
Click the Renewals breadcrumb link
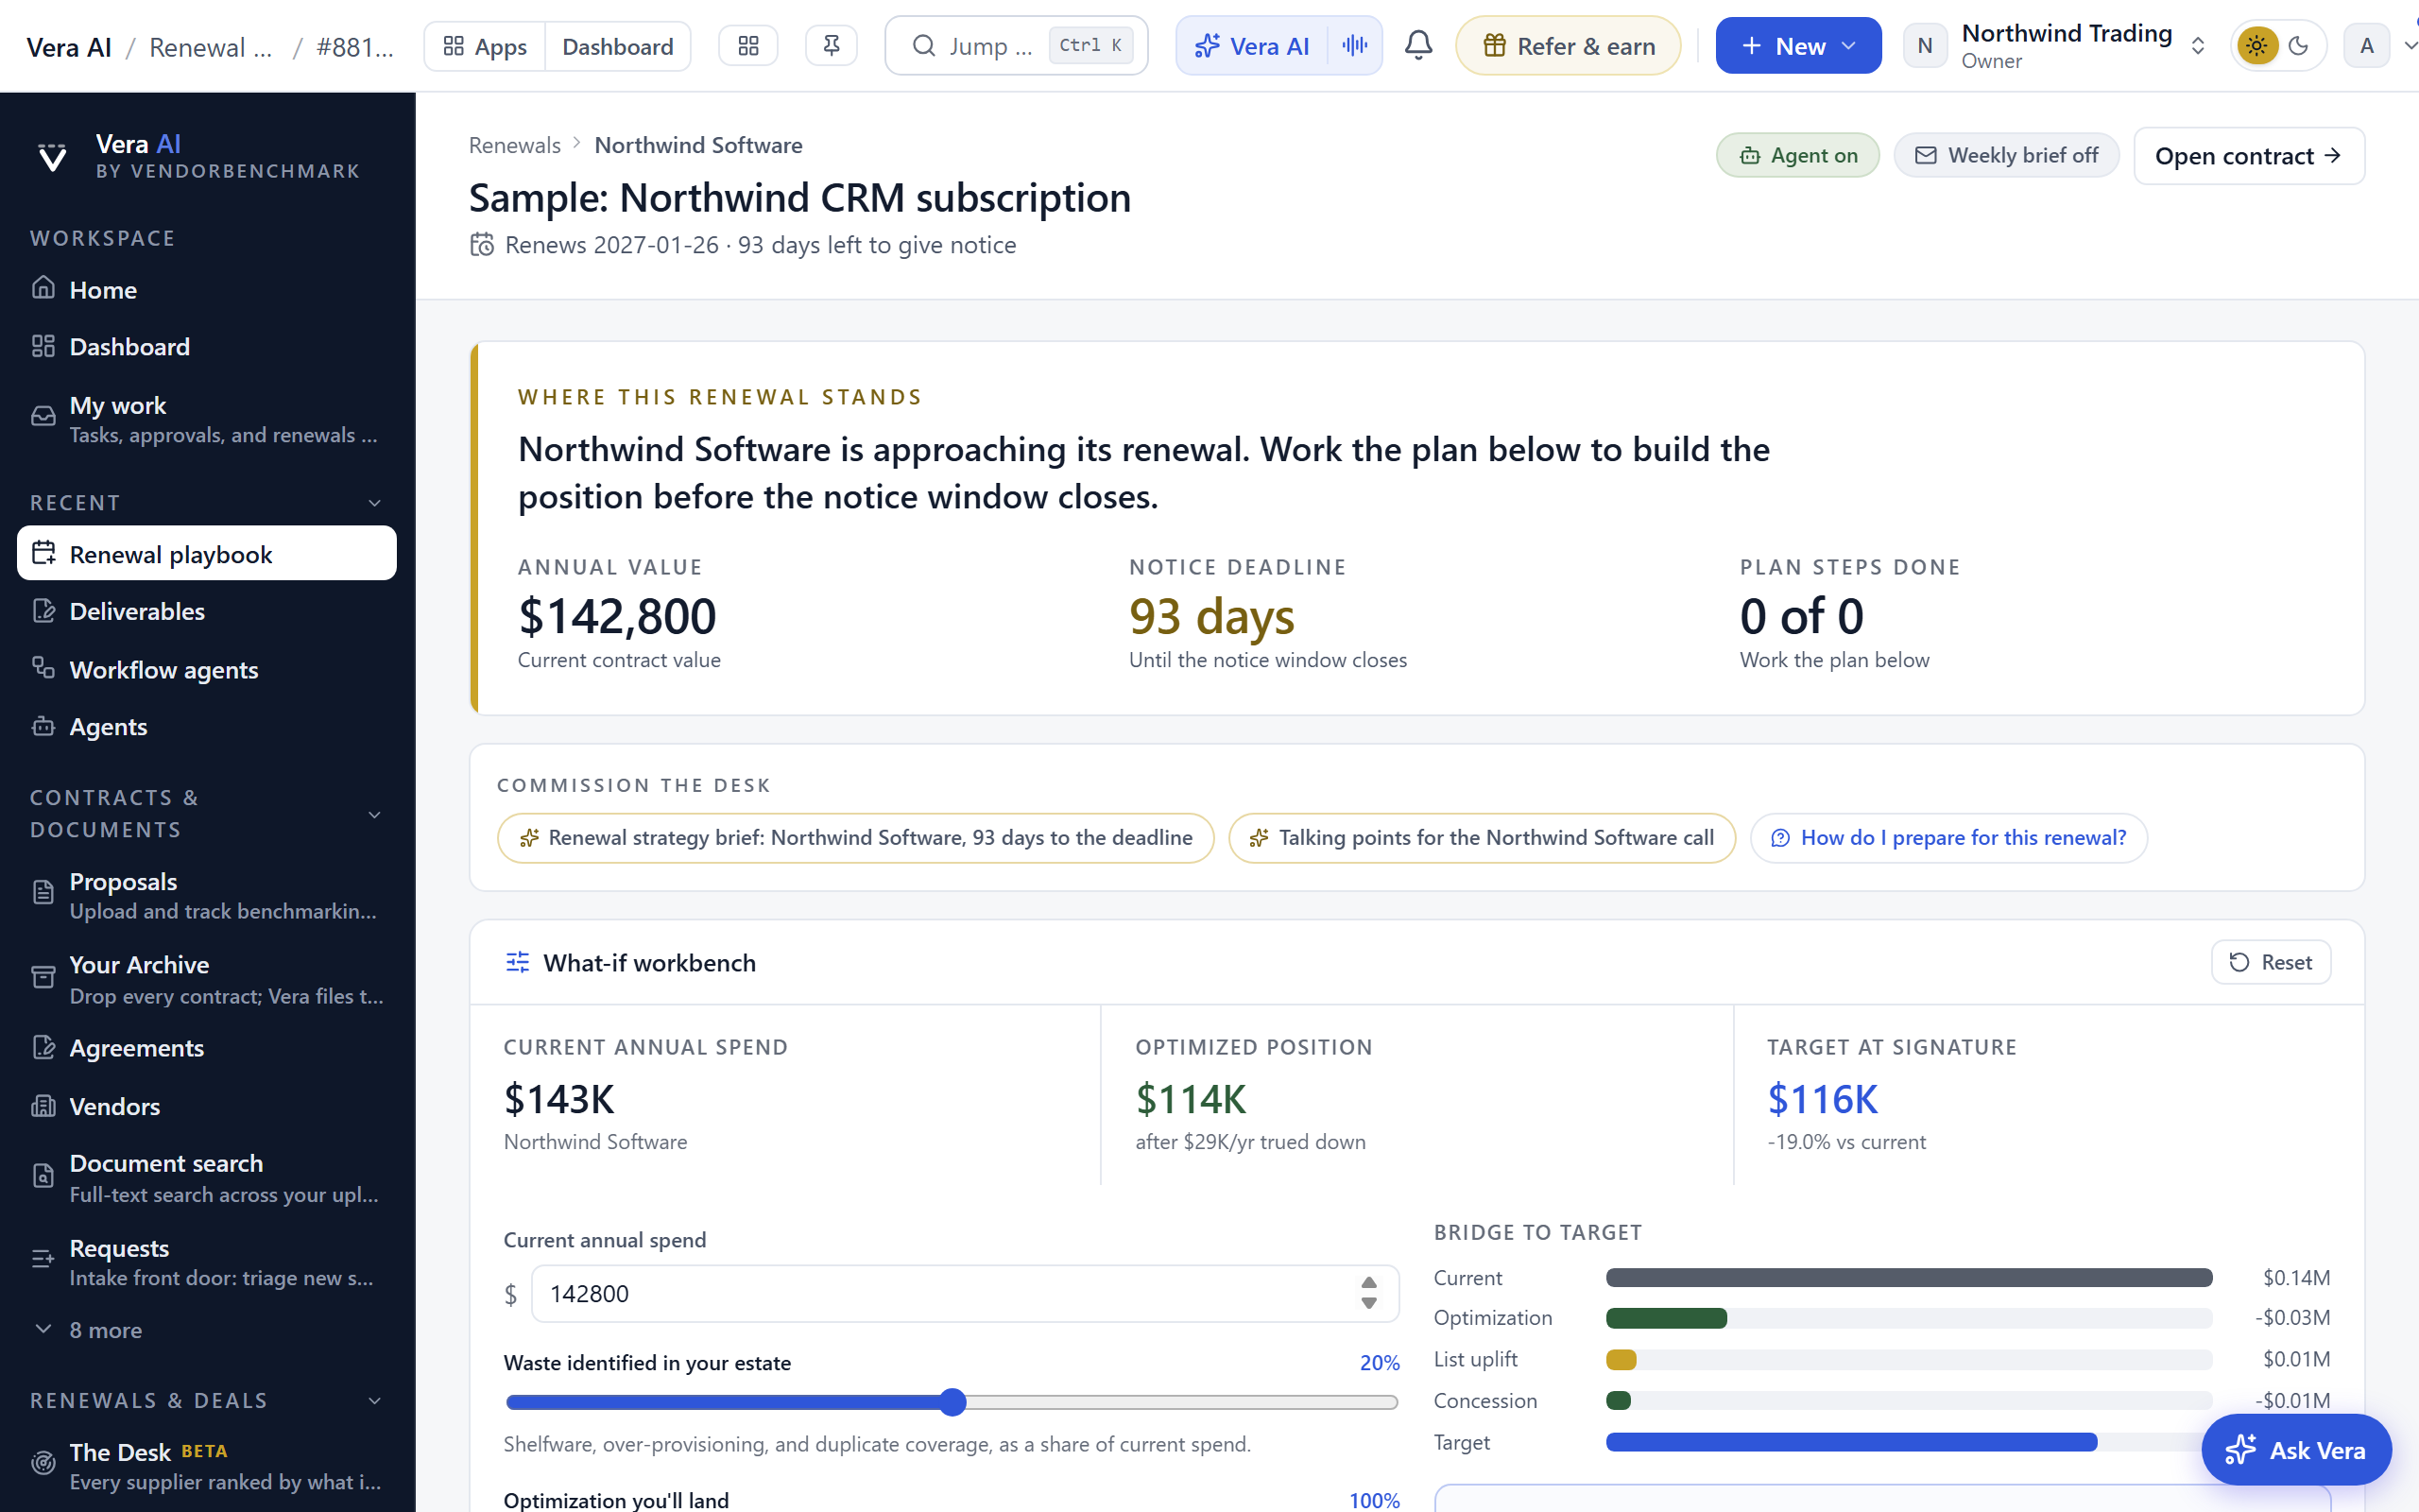515,145
